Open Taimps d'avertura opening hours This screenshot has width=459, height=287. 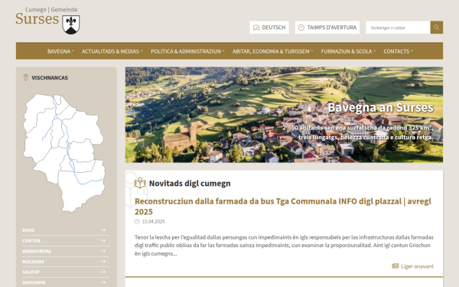(x=327, y=28)
